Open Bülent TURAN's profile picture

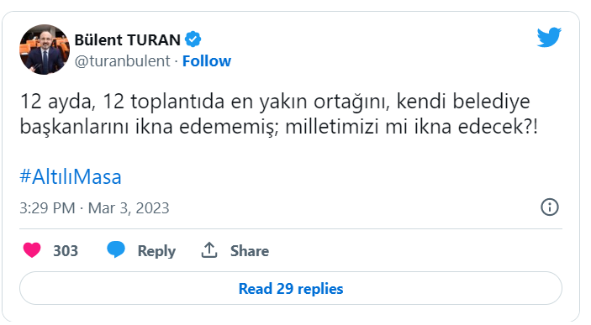click(x=45, y=50)
